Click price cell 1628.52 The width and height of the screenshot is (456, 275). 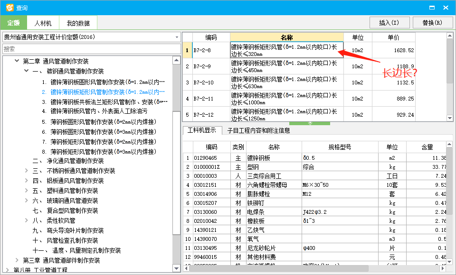[394, 50]
